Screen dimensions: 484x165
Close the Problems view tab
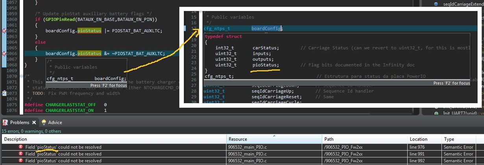pos(34,122)
